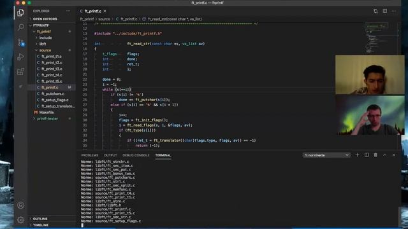Open the Accounts menu icon
This screenshot has width=408, height=229.
(x=20, y=205)
